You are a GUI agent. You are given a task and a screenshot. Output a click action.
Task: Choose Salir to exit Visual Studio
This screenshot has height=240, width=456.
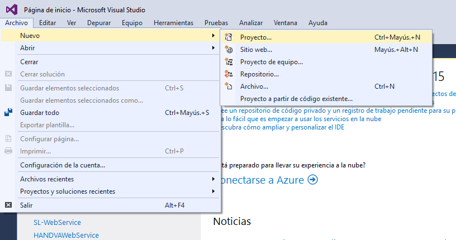click(x=110, y=205)
